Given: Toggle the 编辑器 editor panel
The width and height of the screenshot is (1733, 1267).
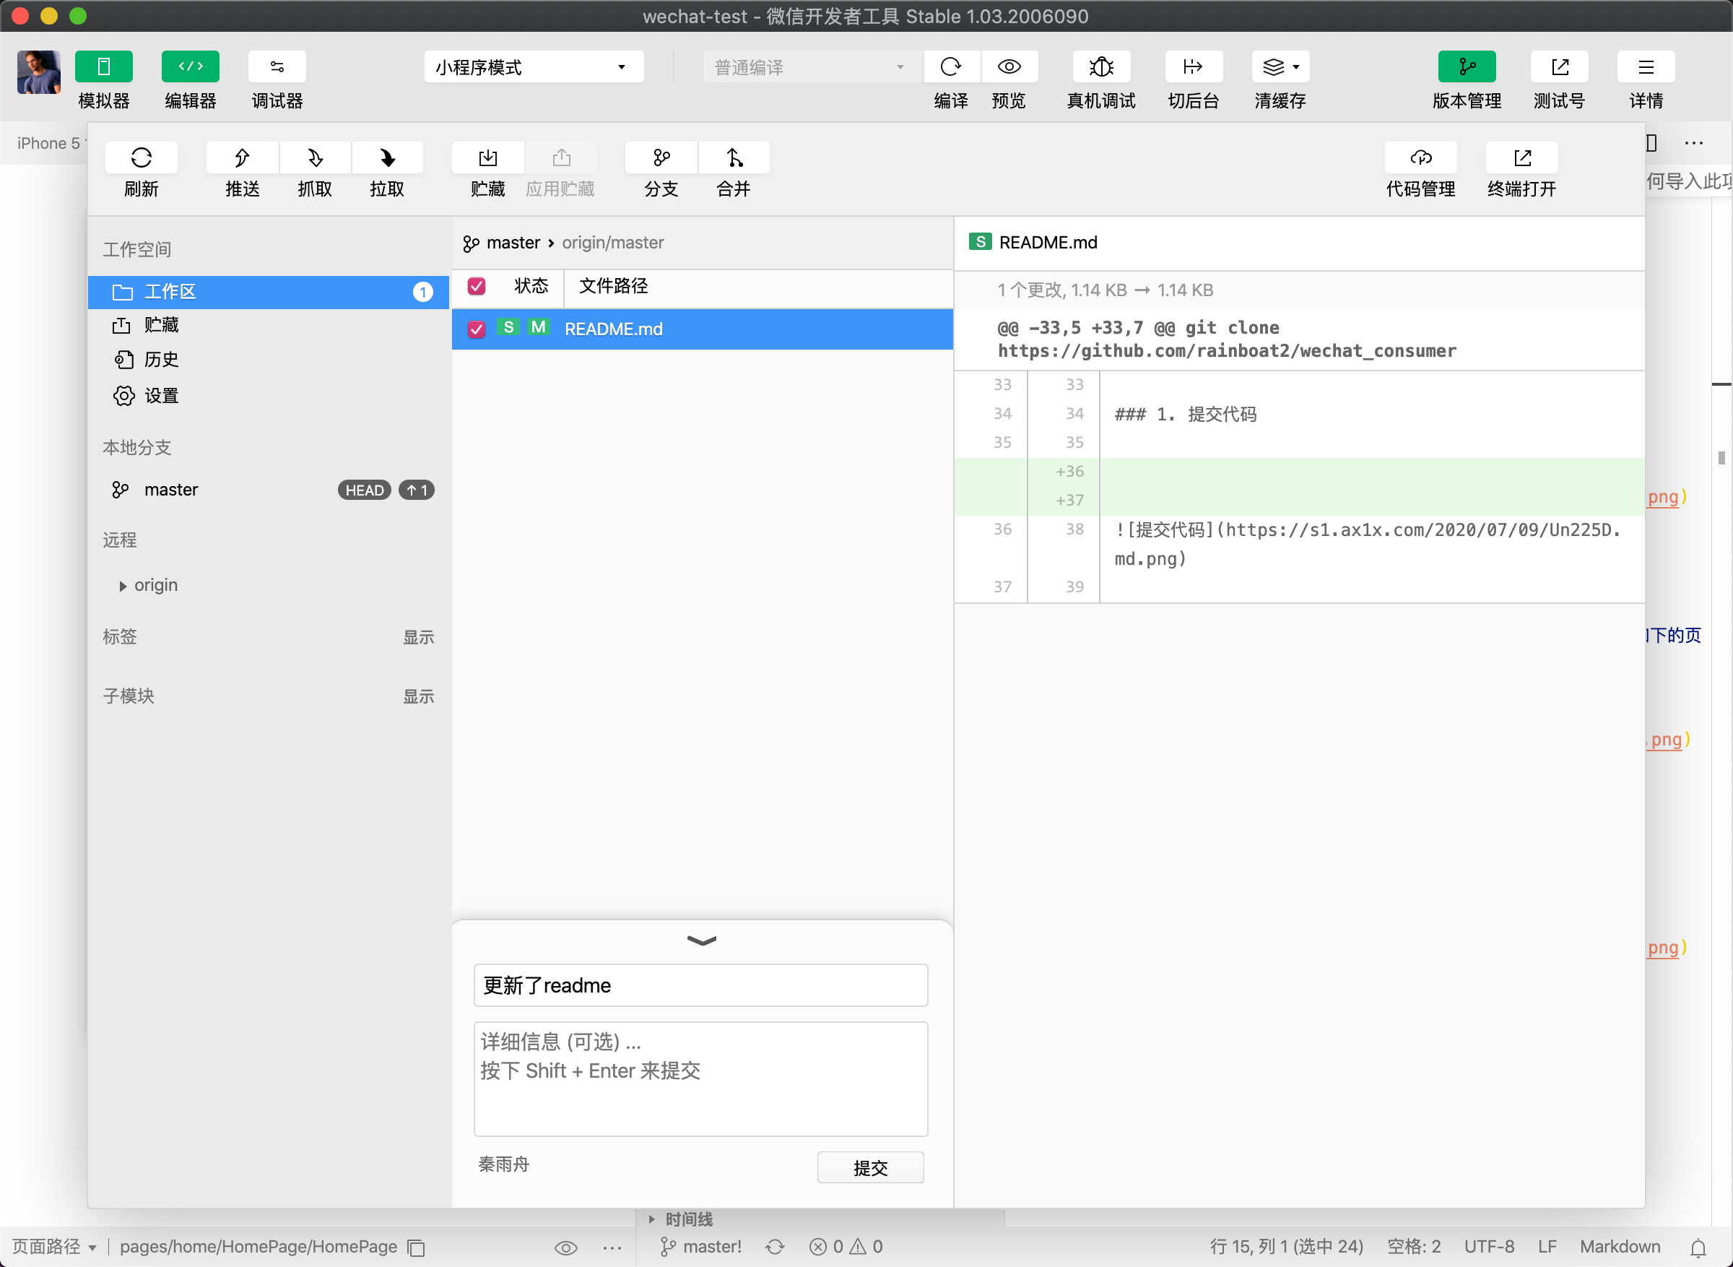Looking at the screenshot, I should [x=190, y=66].
